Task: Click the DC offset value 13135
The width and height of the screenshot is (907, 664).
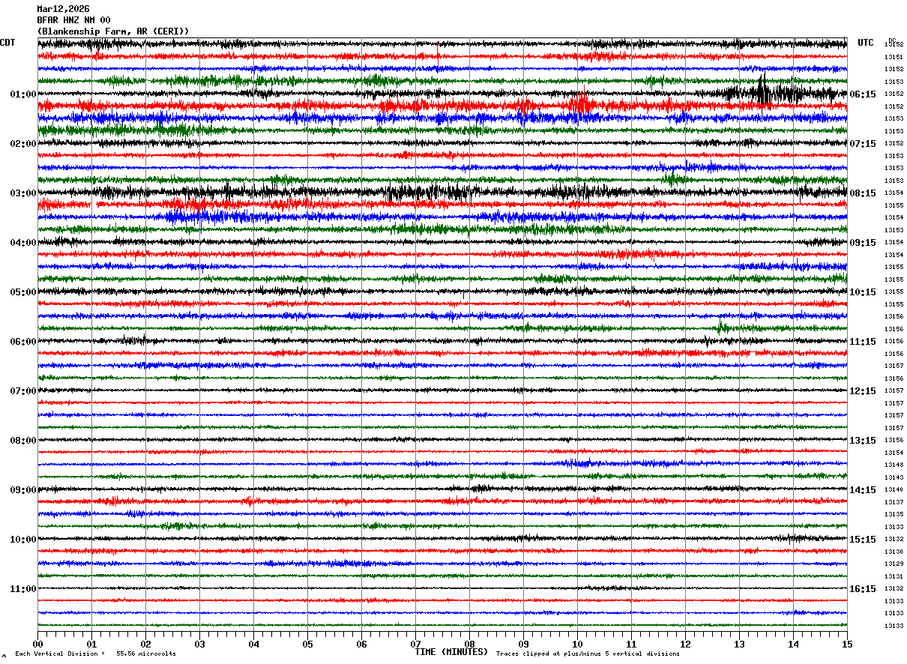Action: click(x=894, y=515)
